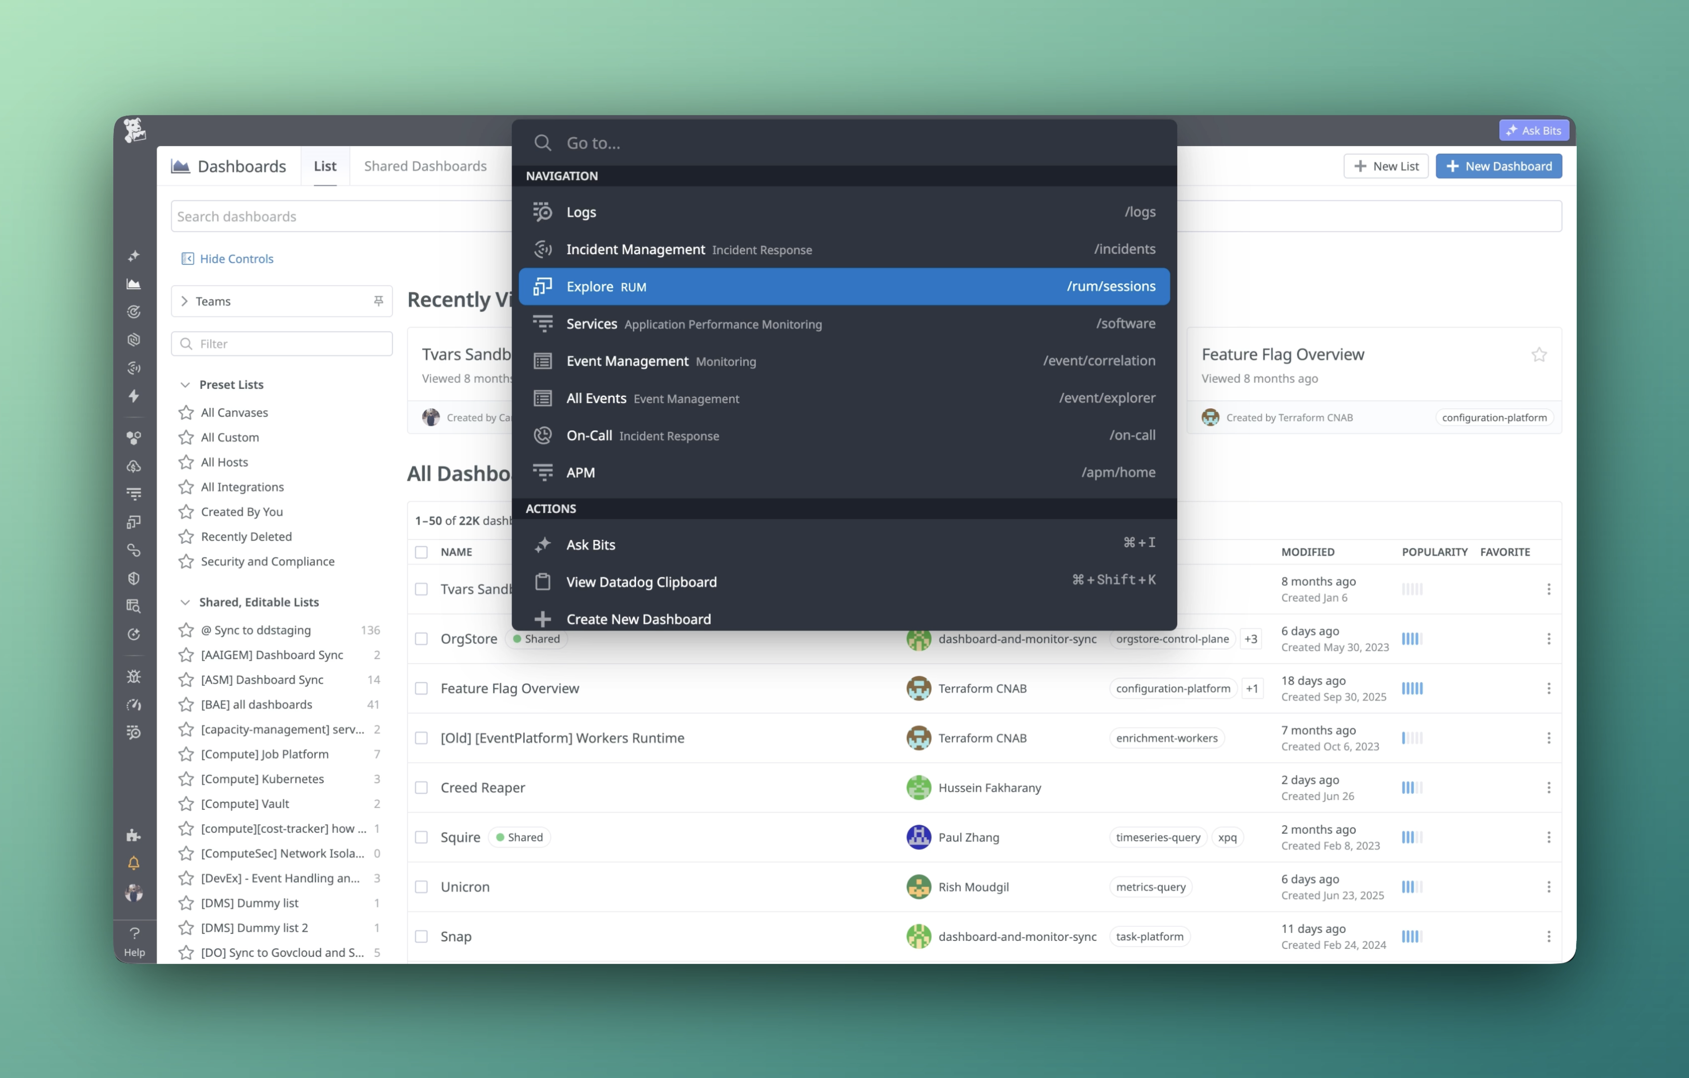
Task: Click Paul Zhang's avatar in the Squire row
Action: 918,837
